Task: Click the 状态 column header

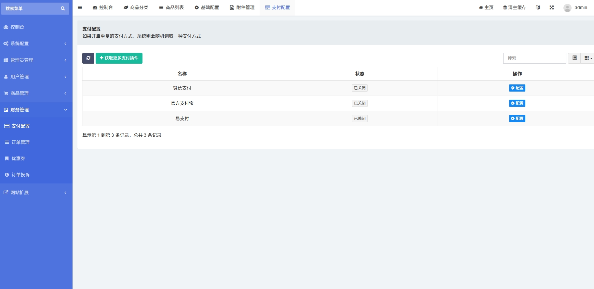Action: pyautogui.click(x=360, y=74)
